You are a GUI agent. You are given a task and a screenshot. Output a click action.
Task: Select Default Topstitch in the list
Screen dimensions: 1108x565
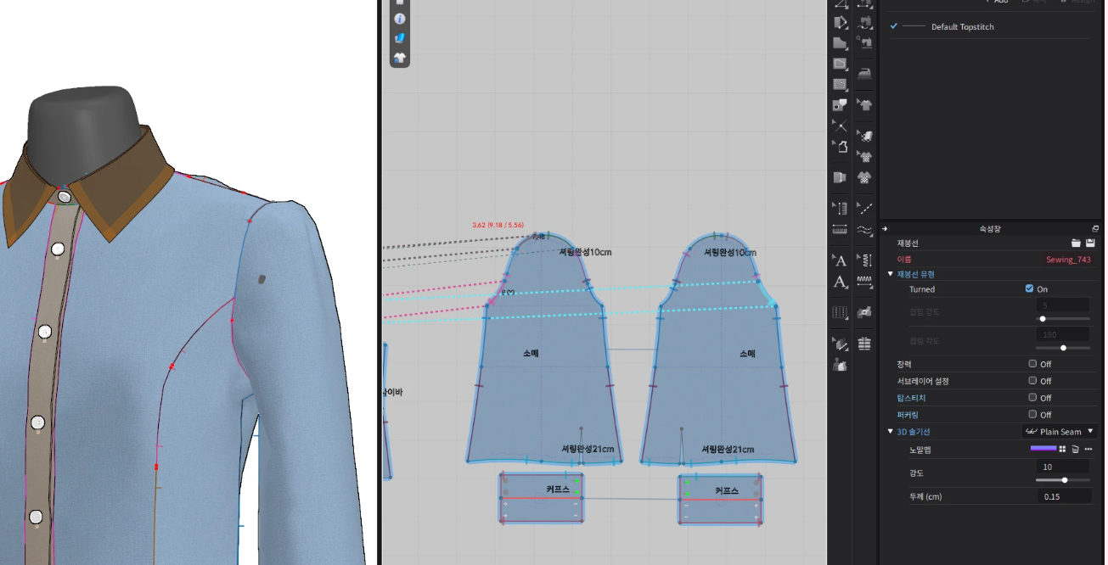tap(962, 27)
